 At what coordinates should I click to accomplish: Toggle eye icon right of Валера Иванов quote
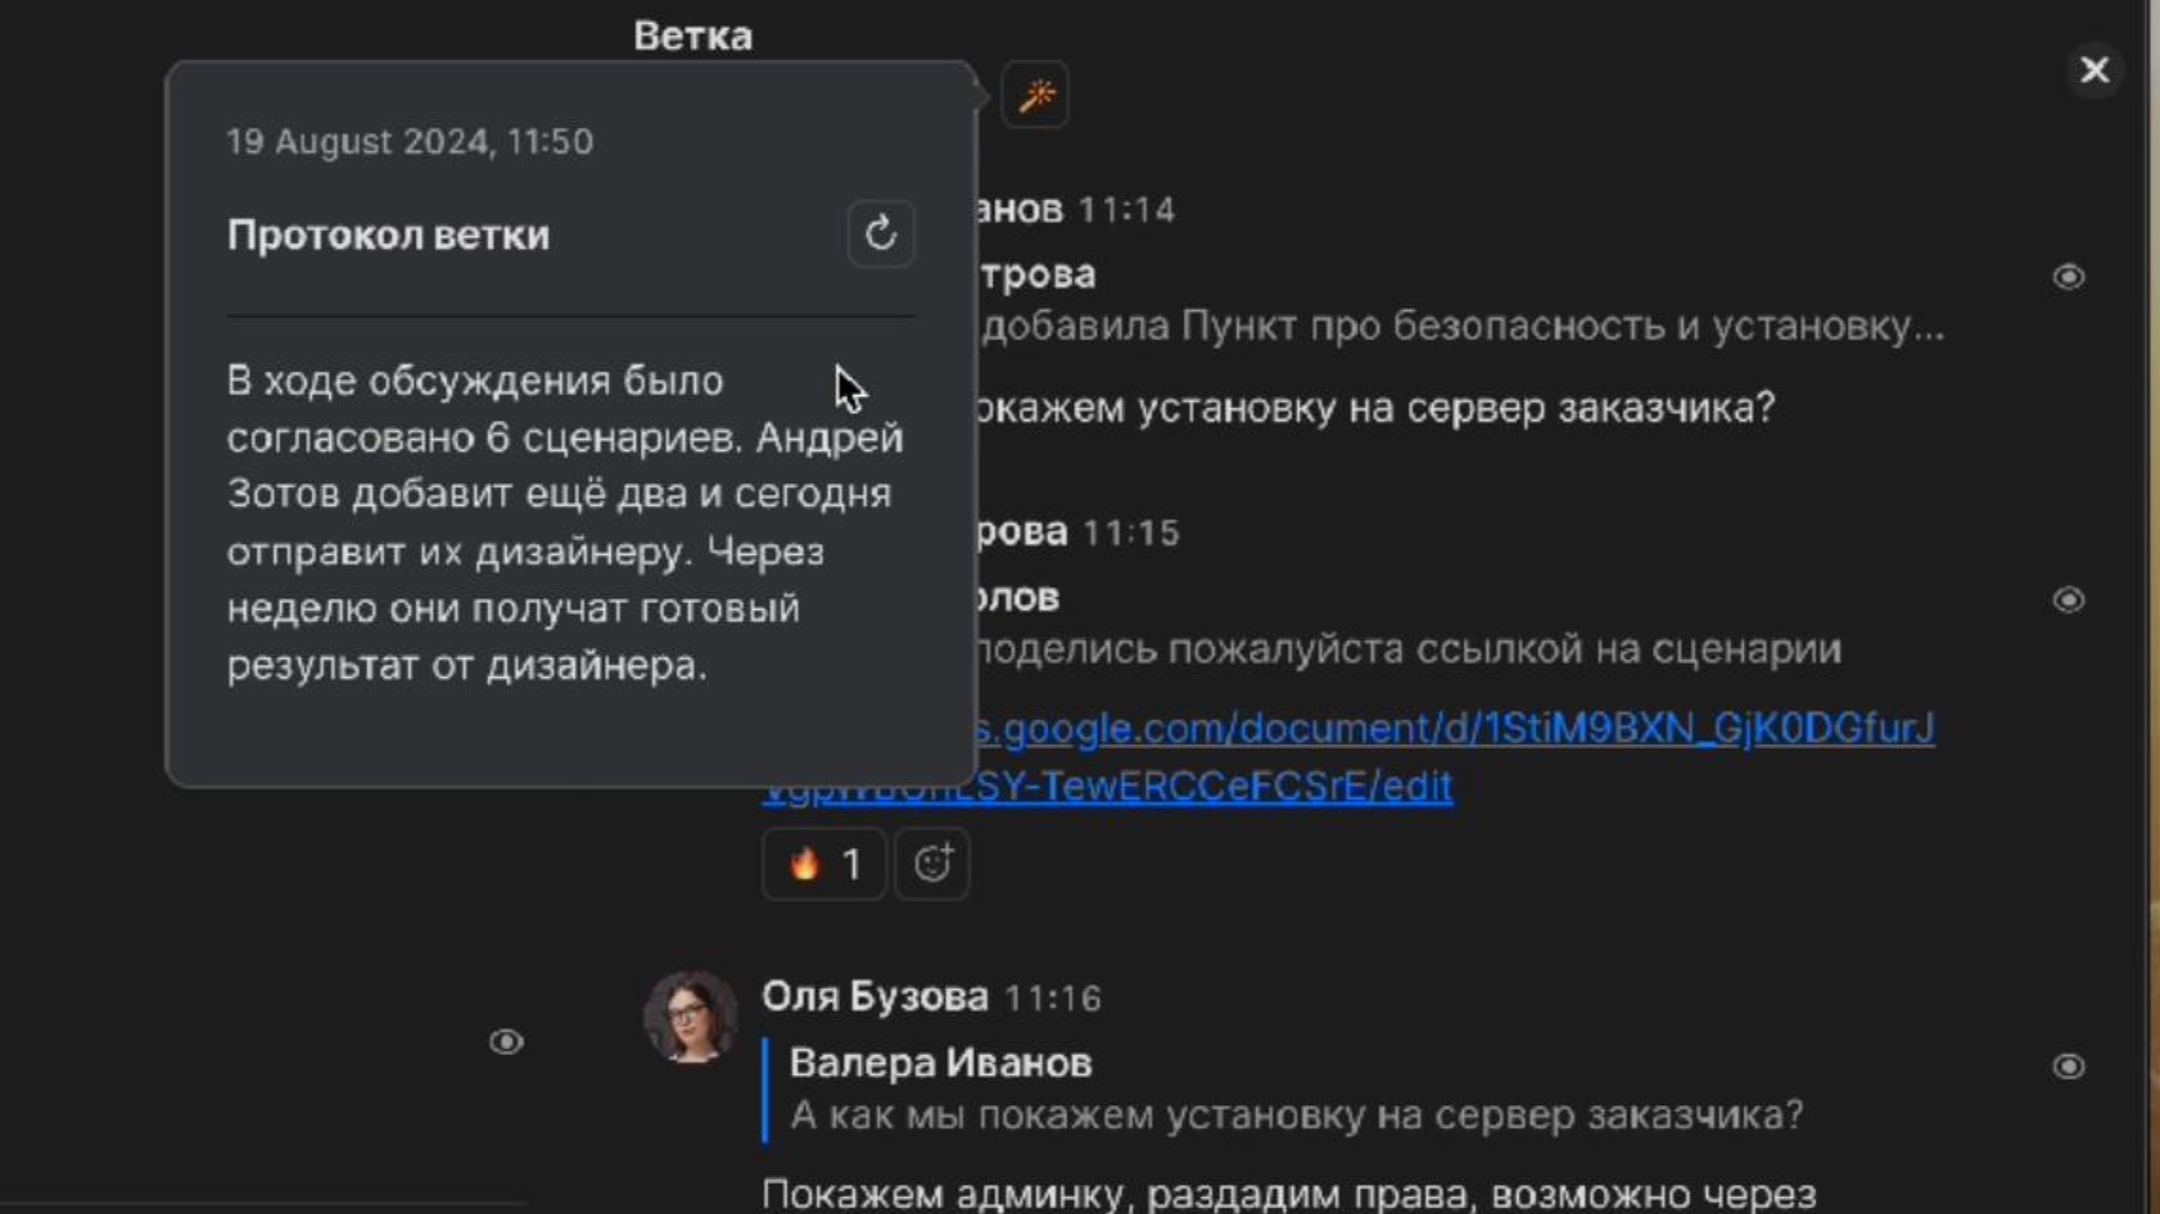pyautogui.click(x=2068, y=1067)
